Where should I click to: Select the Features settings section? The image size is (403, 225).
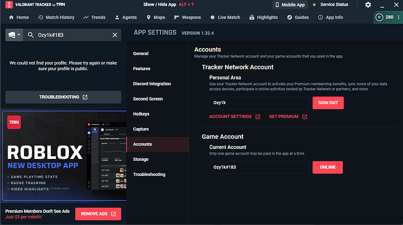[158, 68]
